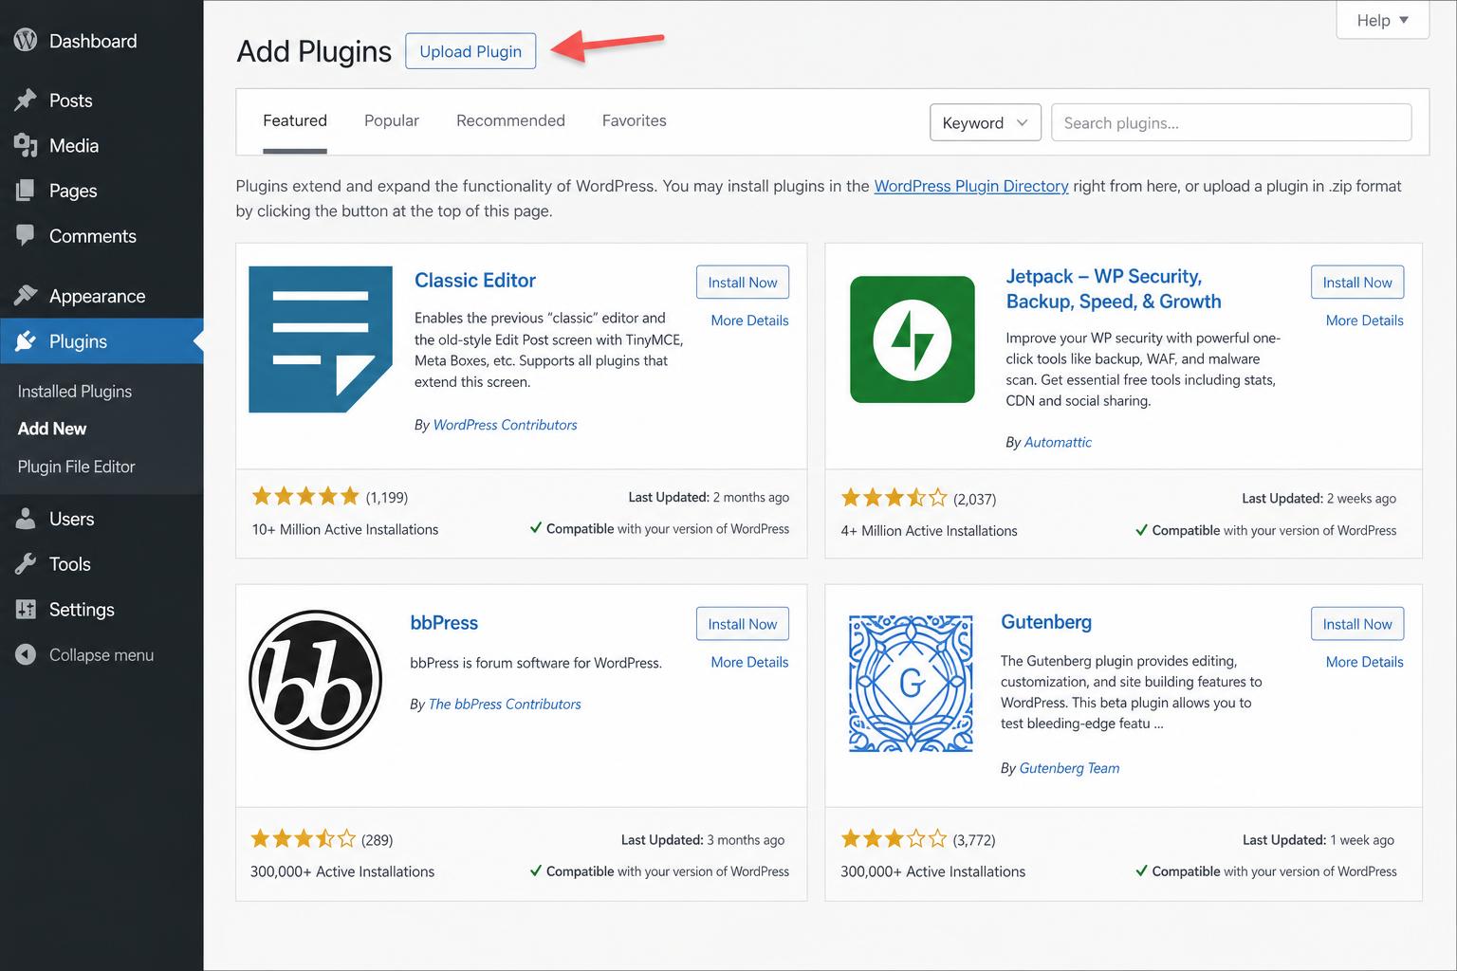Image resolution: width=1457 pixels, height=971 pixels.
Task: Click the Jetpack green lightning logo
Action: point(913,339)
